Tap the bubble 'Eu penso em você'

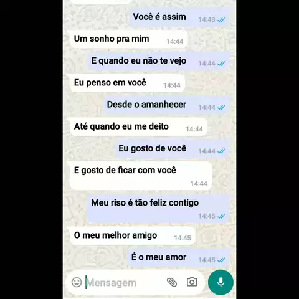pyautogui.click(x=127, y=83)
